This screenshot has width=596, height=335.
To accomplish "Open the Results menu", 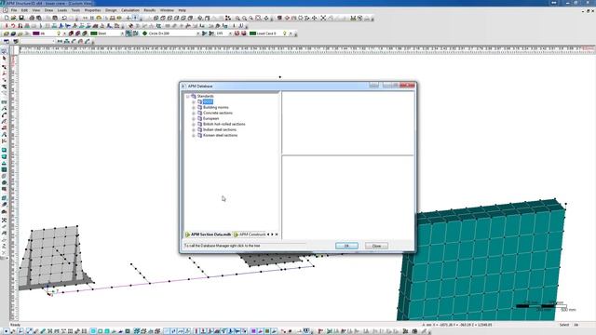I will [149, 10].
